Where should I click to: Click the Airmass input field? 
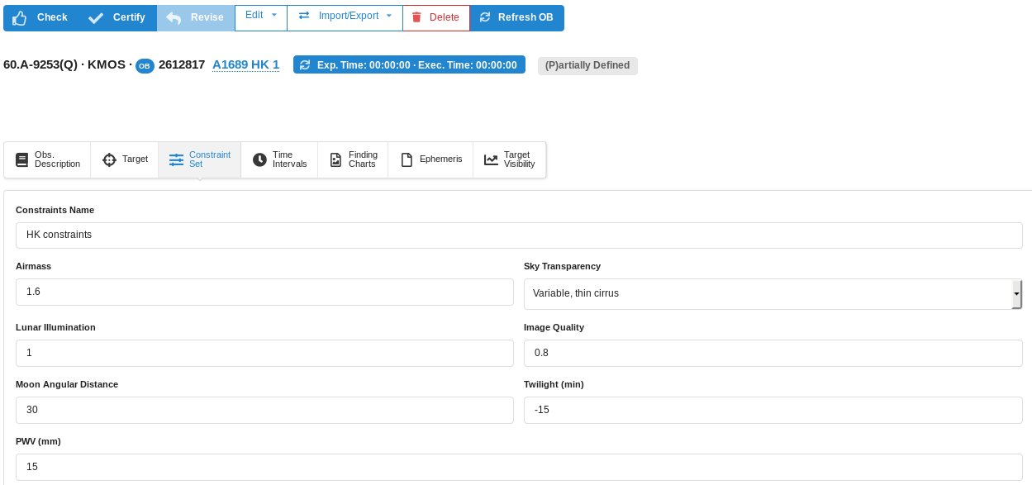click(264, 292)
